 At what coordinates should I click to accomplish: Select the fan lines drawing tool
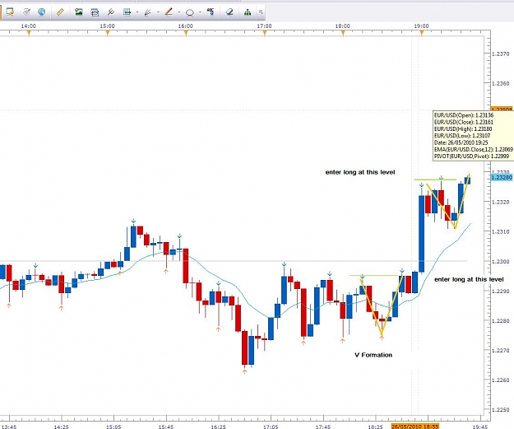click(x=148, y=12)
